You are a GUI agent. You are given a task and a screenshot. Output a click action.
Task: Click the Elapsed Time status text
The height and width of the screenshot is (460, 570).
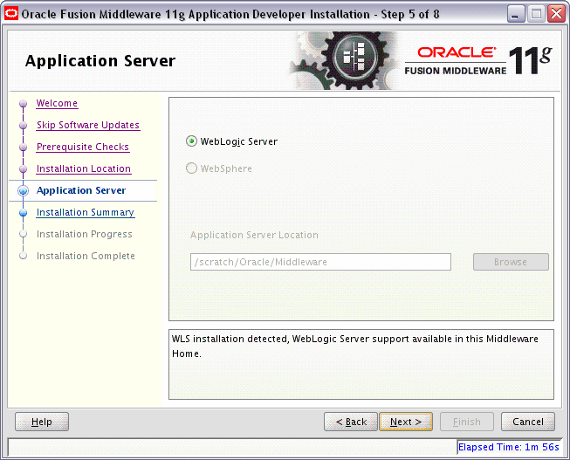(x=509, y=447)
